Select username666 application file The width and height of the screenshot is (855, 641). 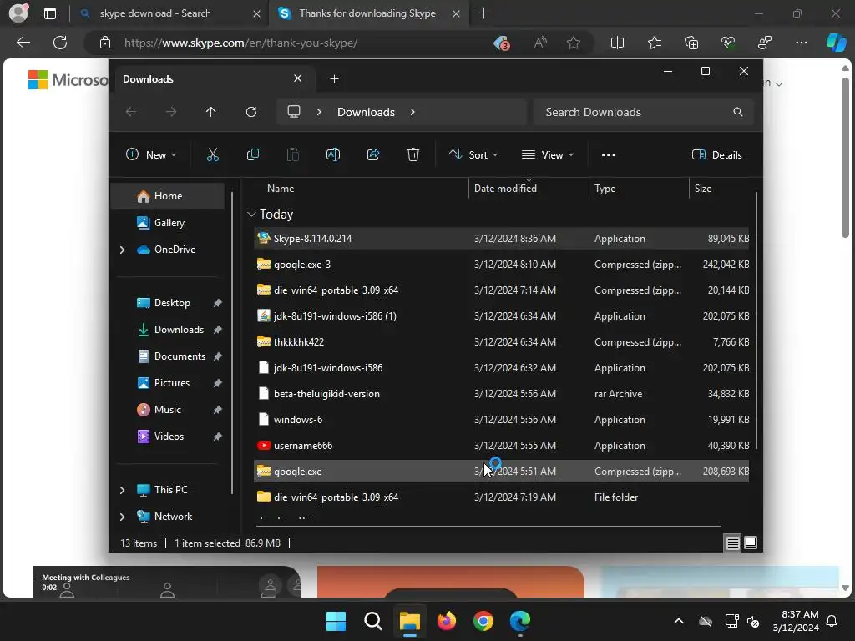tap(501, 446)
